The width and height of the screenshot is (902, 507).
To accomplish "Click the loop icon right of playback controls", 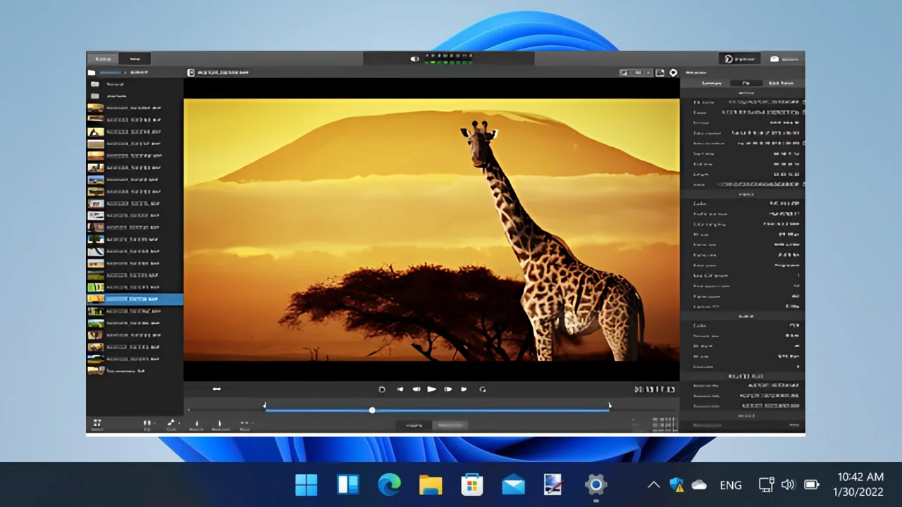I will point(483,389).
